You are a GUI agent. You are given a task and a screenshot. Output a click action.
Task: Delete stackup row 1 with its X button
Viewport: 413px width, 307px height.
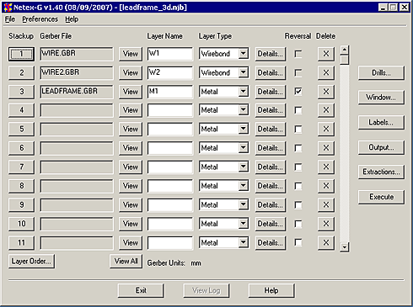pyautogui.click(x=326, y=54)
